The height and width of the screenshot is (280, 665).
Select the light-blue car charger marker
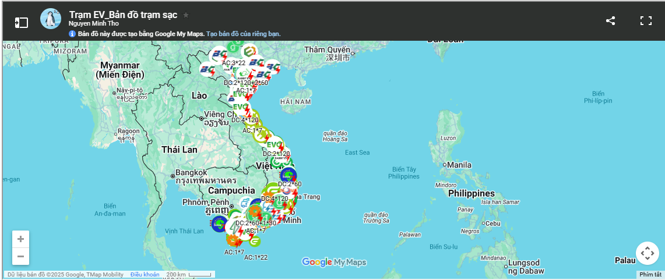click(245, 204)
